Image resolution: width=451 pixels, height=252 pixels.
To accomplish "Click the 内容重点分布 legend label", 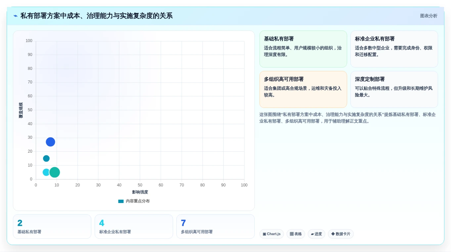I will point(138,201).
